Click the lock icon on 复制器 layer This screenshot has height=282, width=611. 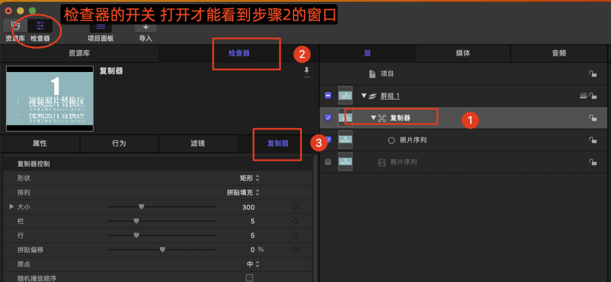click(x=593, y=118)
